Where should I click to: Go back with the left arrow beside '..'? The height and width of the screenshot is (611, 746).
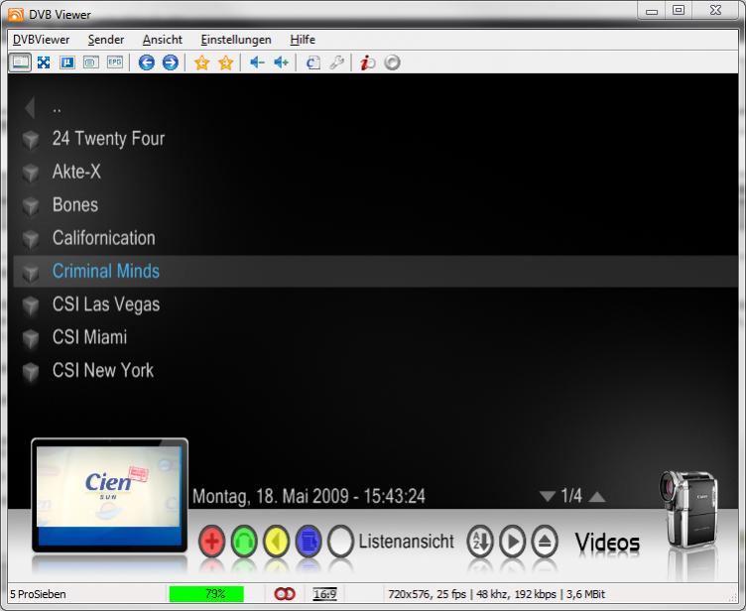pos(30,107)
